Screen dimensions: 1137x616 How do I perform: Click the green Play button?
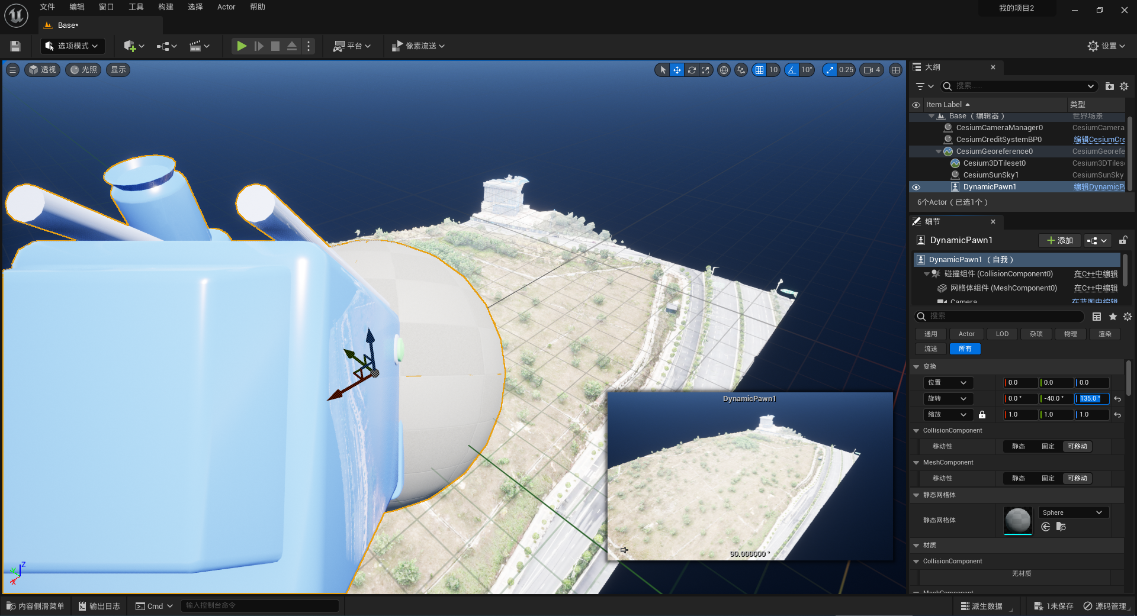pyautogui.click(x=242, y=46)
